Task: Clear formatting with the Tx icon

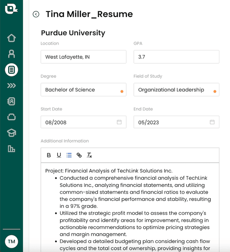Action: click(x=89, y=155)
